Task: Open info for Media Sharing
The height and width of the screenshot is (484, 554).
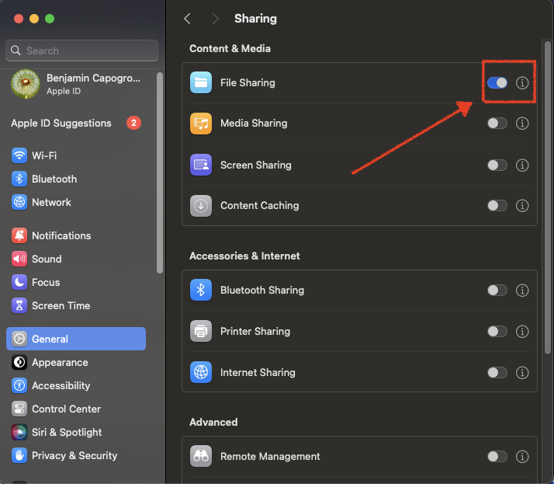Action: (x=522, y=124)
